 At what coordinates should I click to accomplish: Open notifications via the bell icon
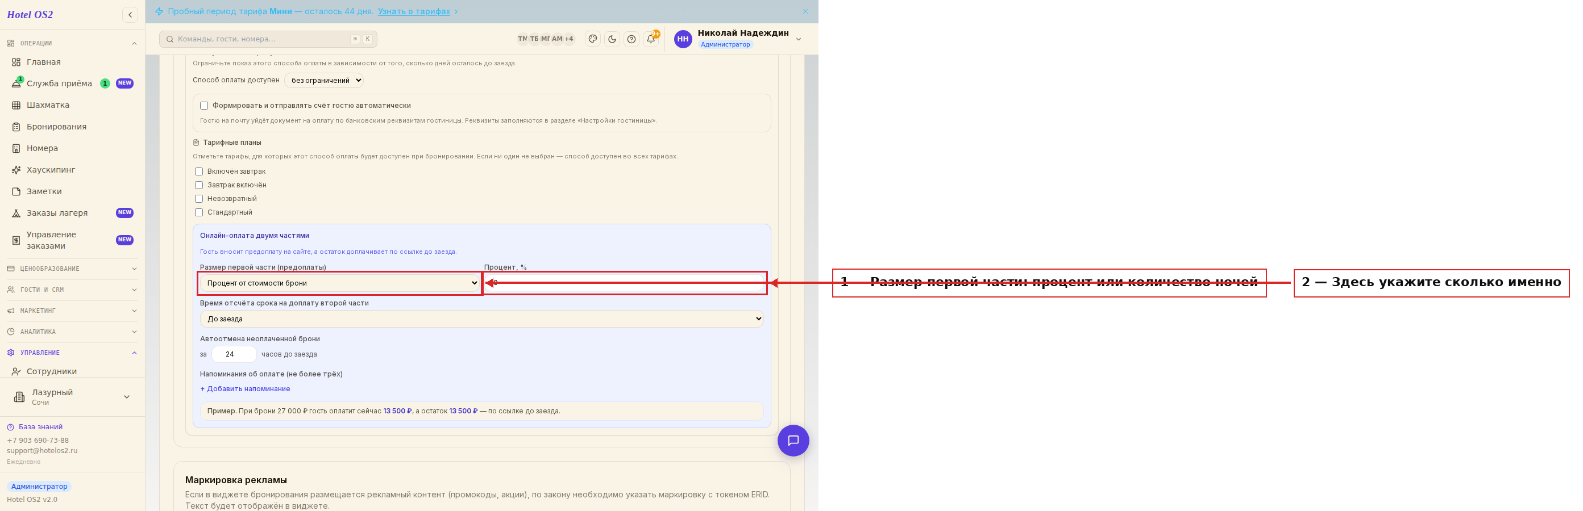tap(650, 39)
